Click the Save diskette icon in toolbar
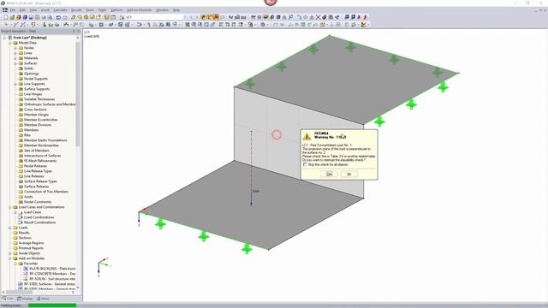 point(31,17)
